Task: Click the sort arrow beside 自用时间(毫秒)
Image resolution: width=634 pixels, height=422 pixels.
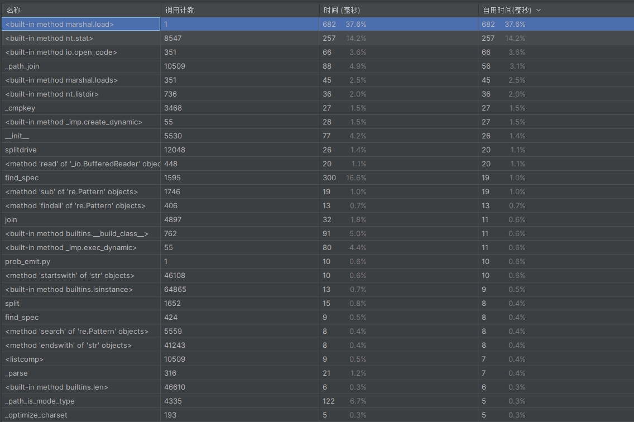Action: point(538,11)
